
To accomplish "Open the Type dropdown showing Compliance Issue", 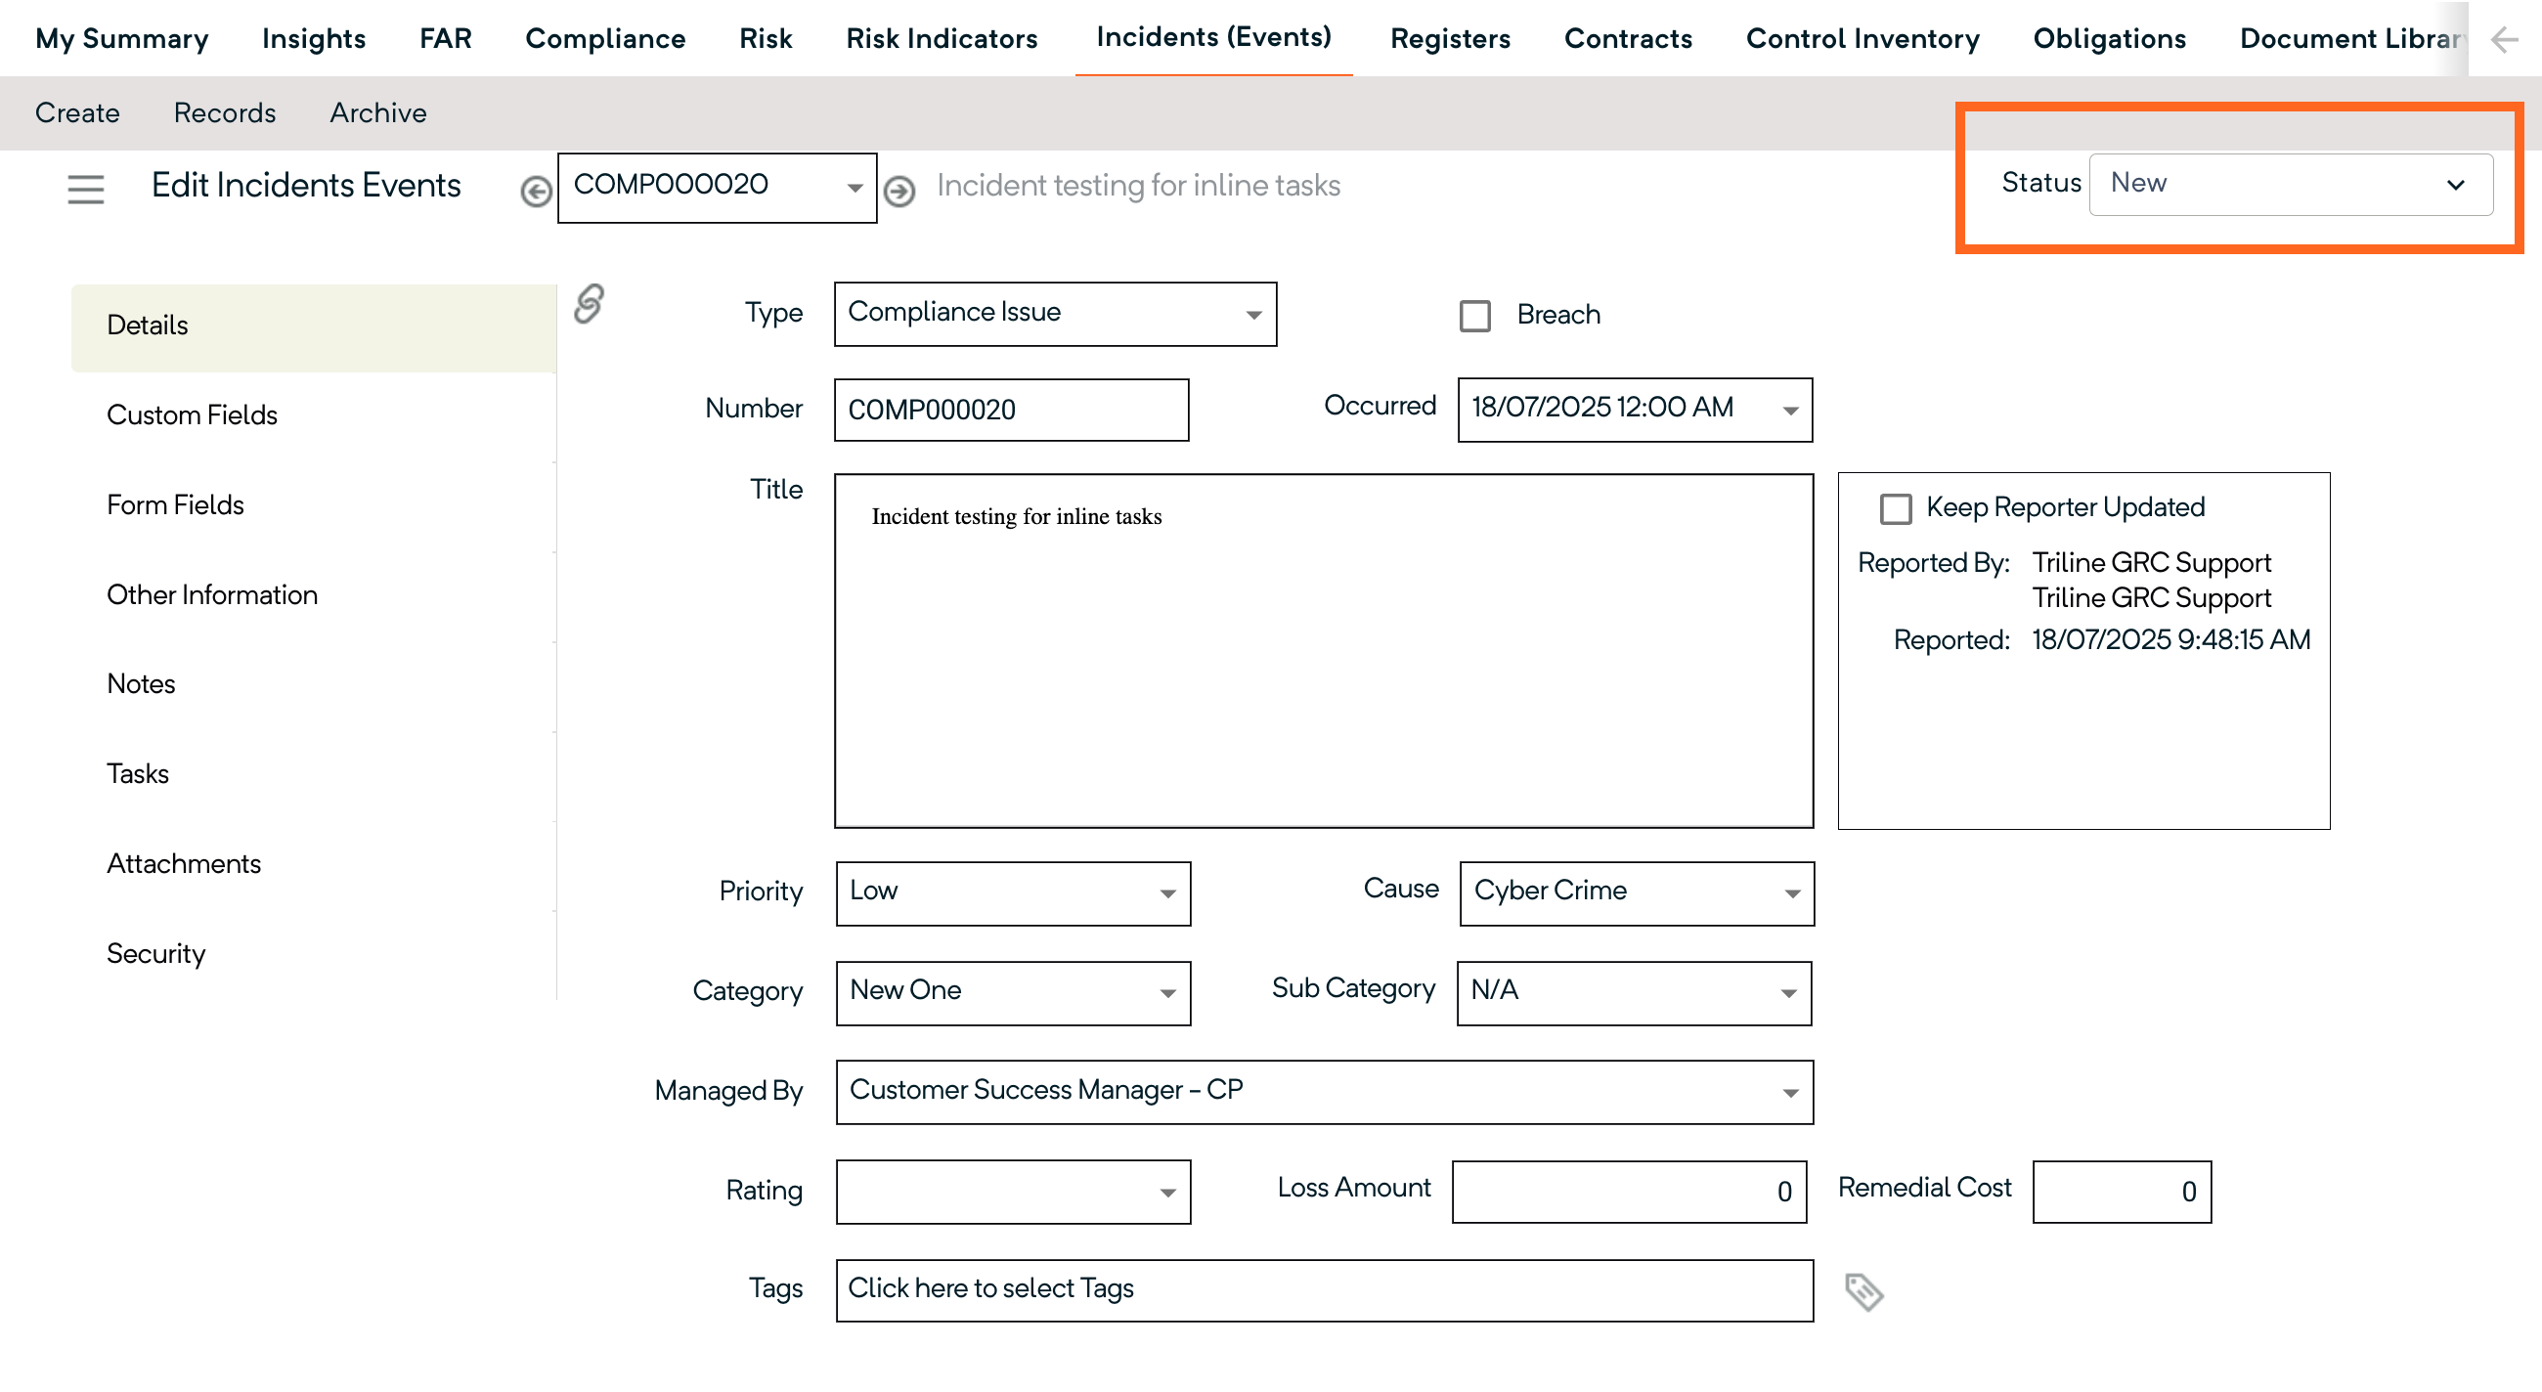I will coord(1055,314).
